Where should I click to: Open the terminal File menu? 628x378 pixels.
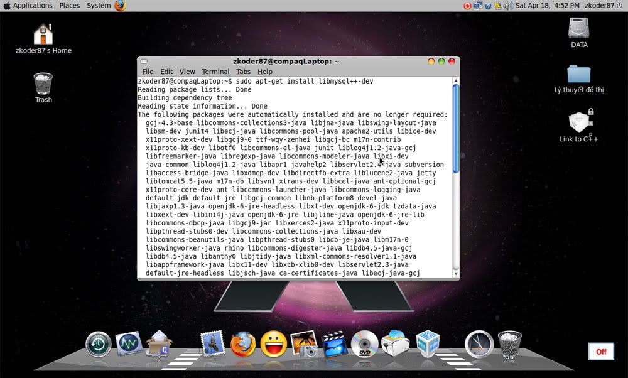(148, 72)
